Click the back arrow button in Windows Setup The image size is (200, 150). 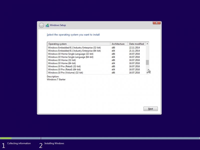point(41,25)
